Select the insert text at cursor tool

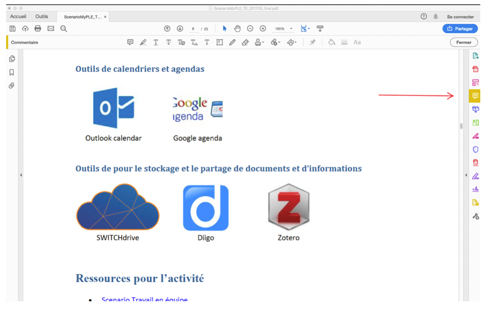pyautogui.click(x=194, y=42)
